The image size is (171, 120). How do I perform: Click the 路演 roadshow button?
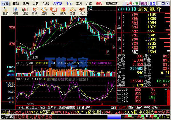152,3
